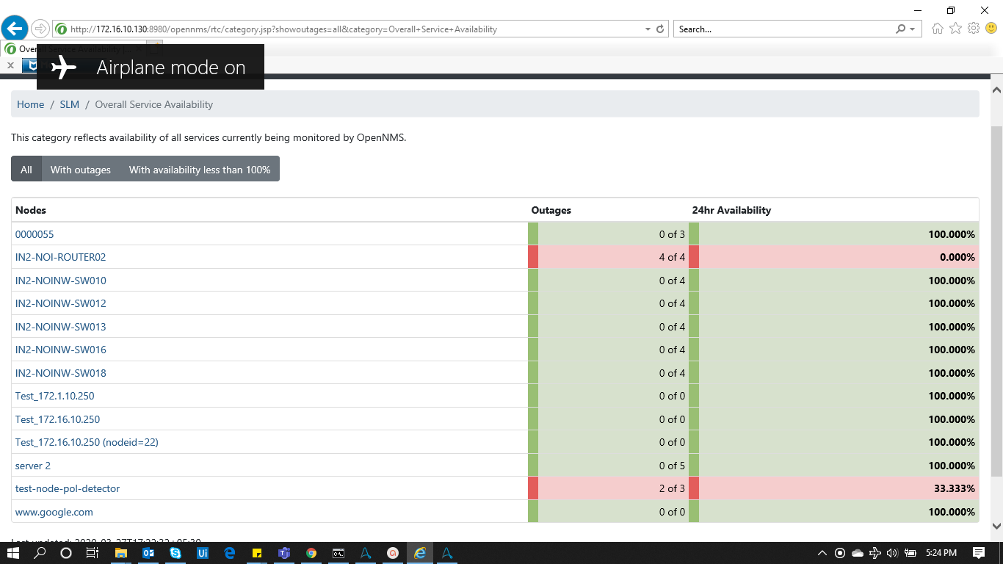Open SLM breadcrumb link

pos(70,104)
